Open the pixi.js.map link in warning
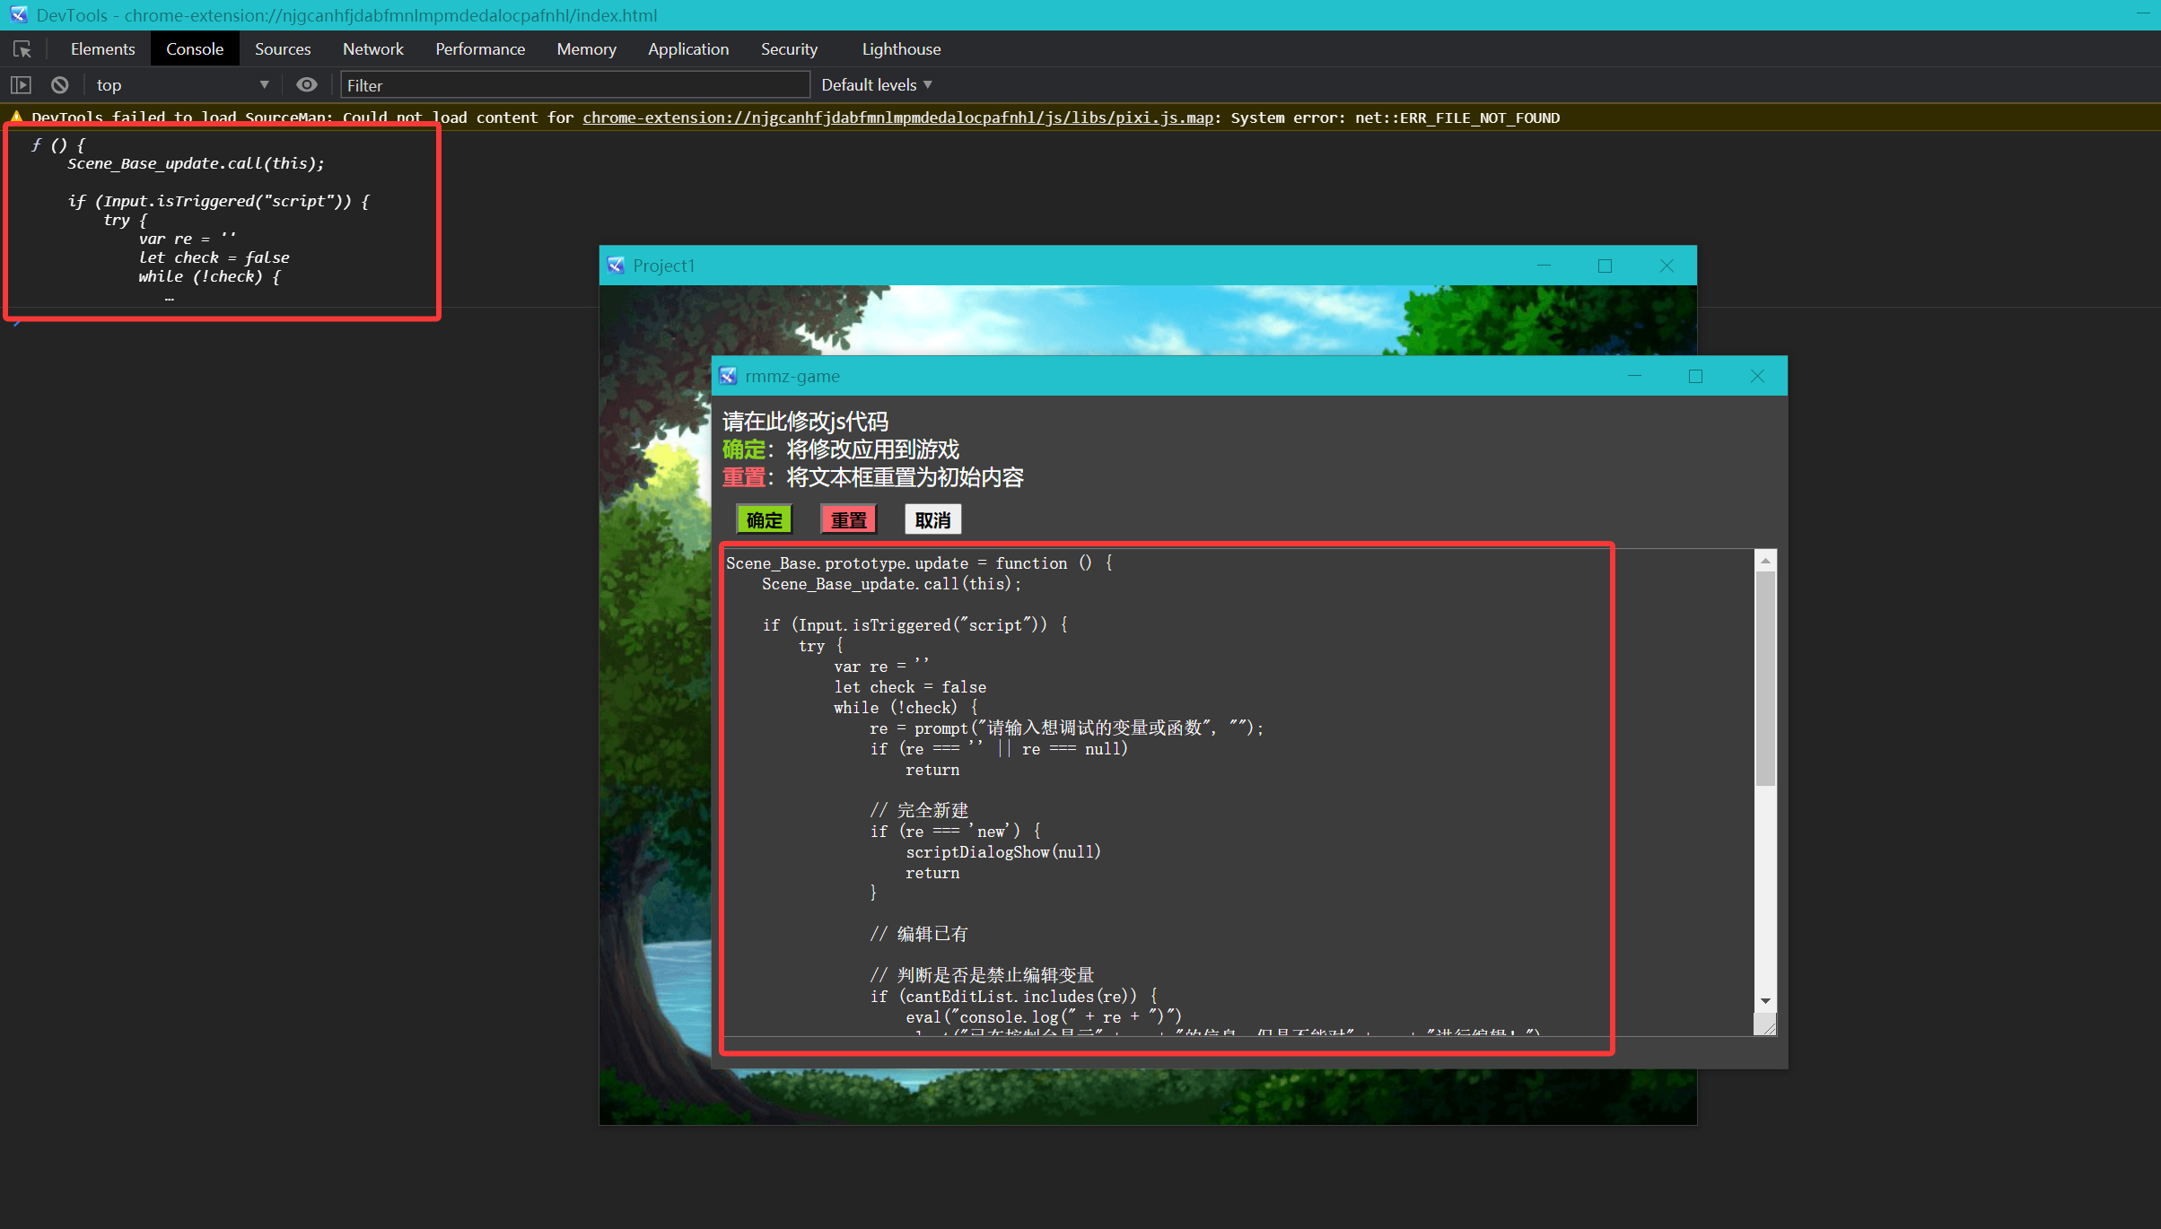 (897, 118)
